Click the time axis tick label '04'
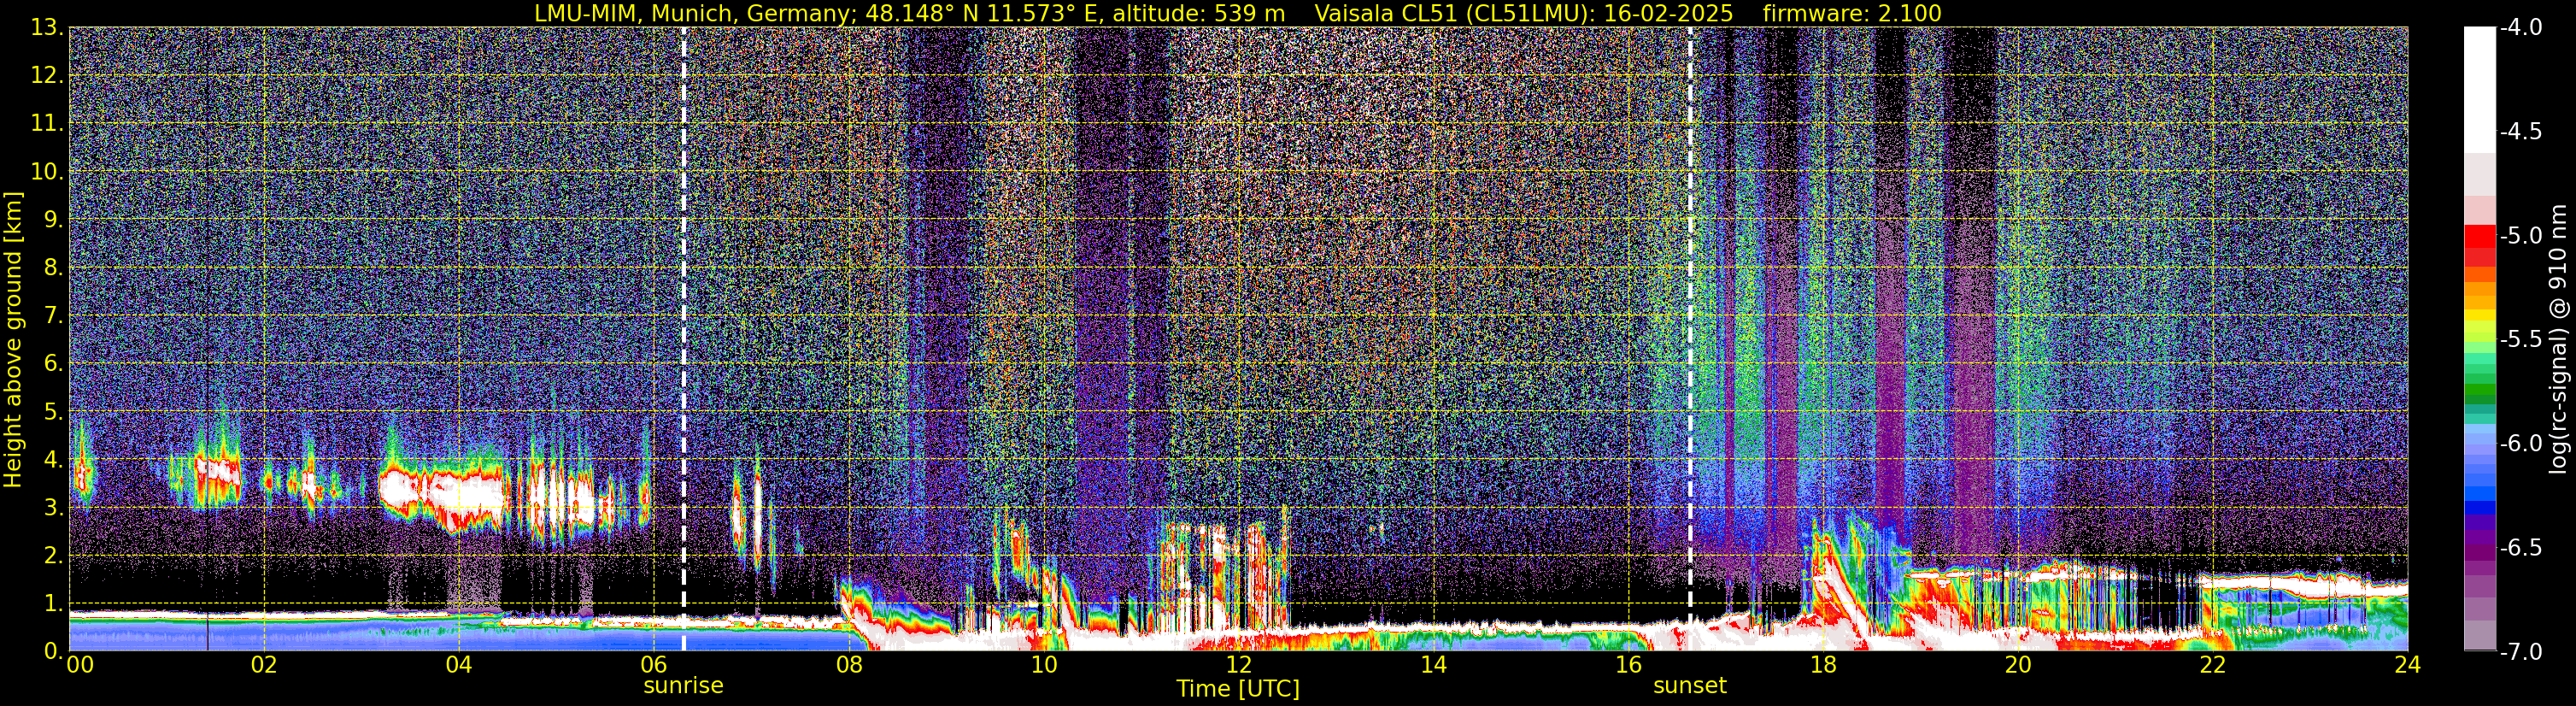2576x706 pixels. click(x=458, y=665)
